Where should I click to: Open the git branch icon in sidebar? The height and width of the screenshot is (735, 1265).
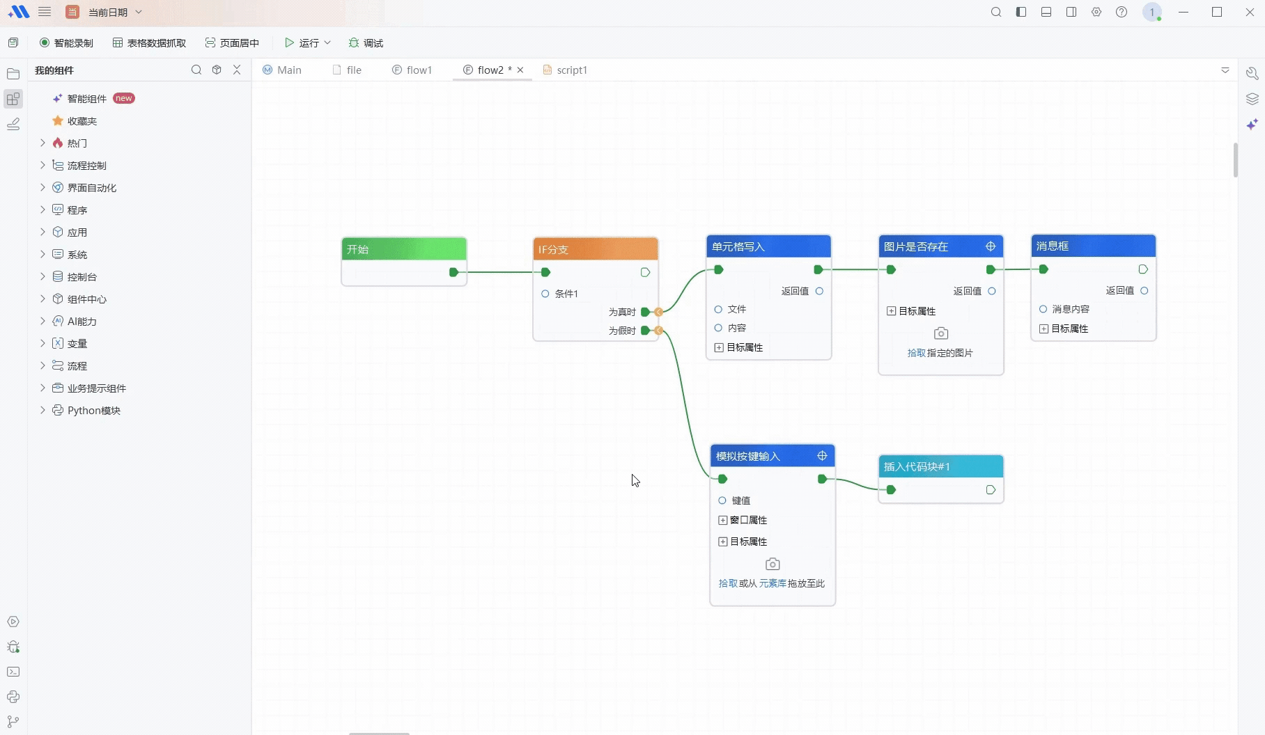tap(13, 722)
